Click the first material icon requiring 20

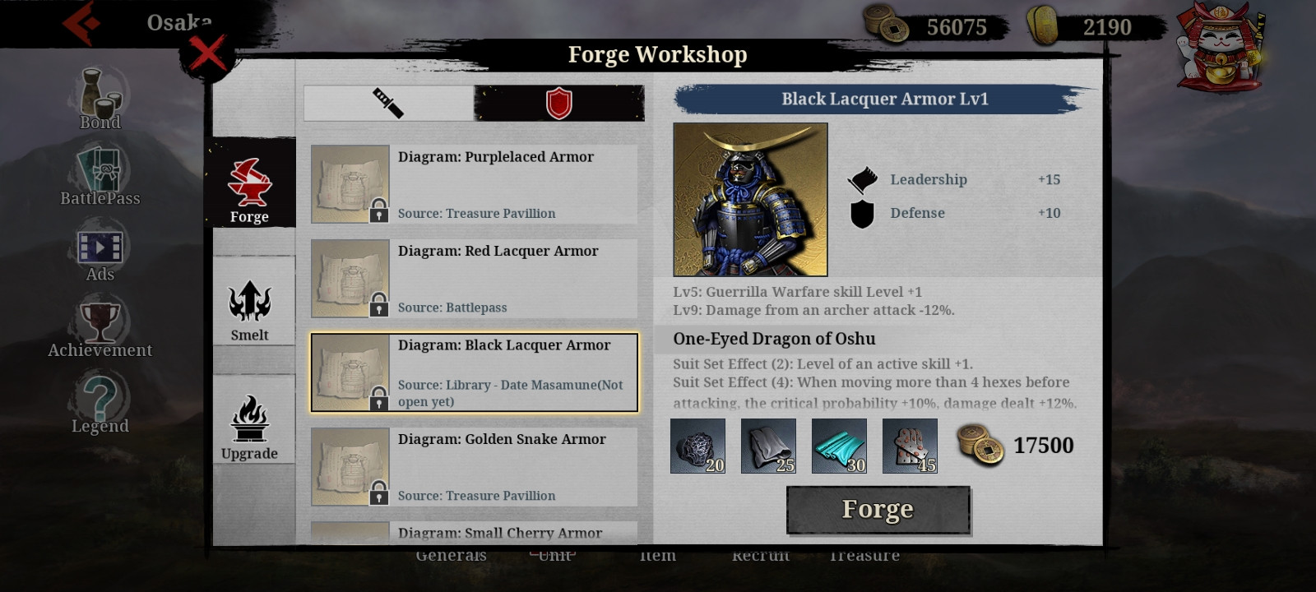click(697, 446)
